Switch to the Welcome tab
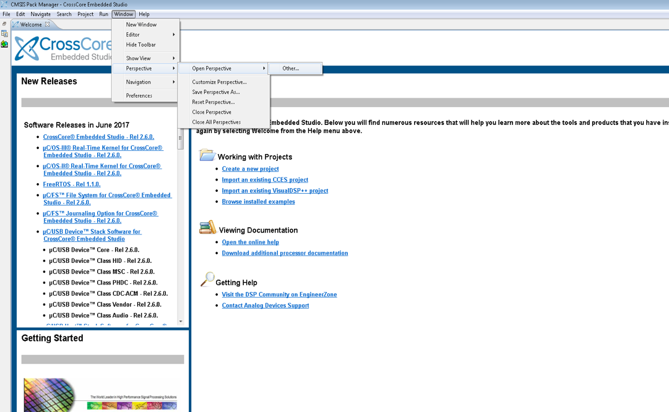The image size is (669, 412). (31, 25)
